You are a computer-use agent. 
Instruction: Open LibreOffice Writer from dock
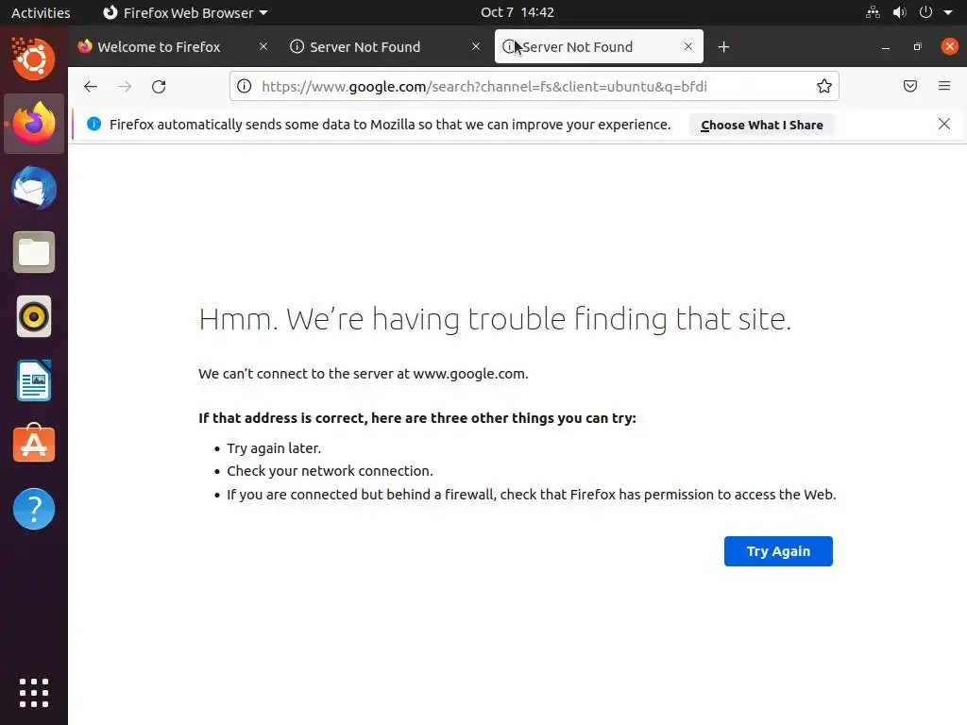tap(34, 381)
